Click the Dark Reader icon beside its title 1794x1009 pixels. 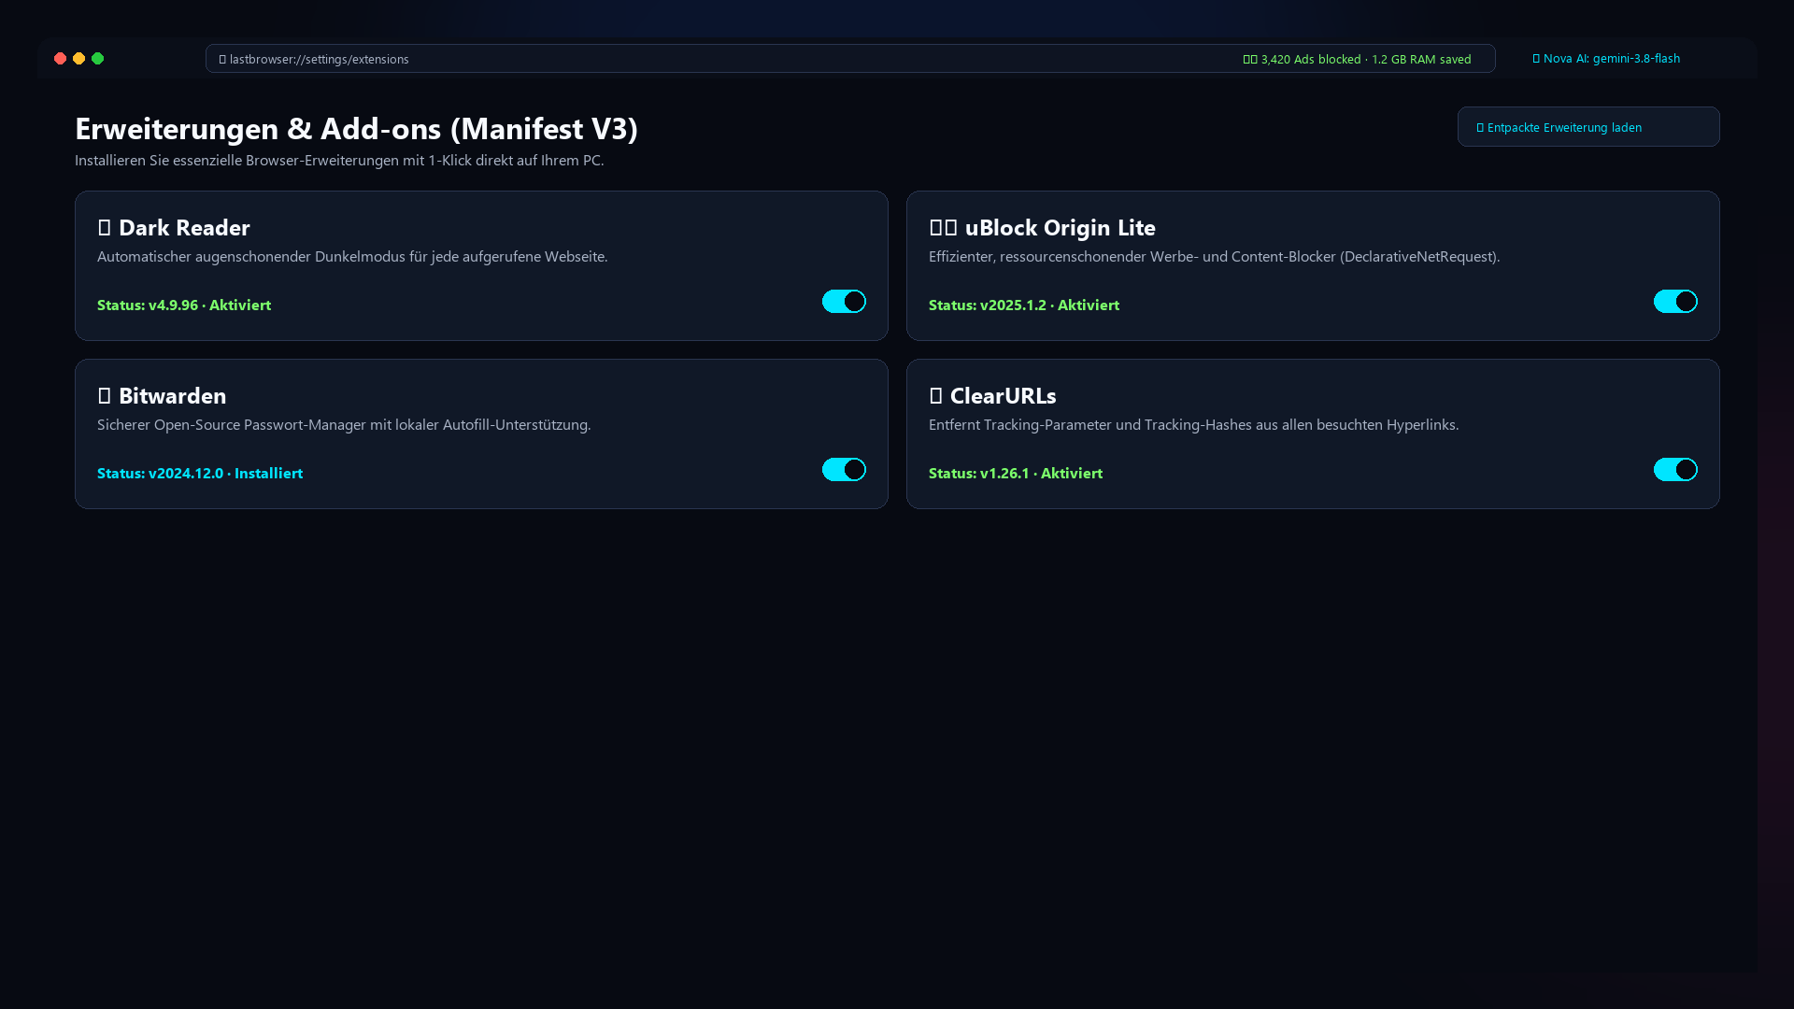pyautogui.click(x=104, y=227)
